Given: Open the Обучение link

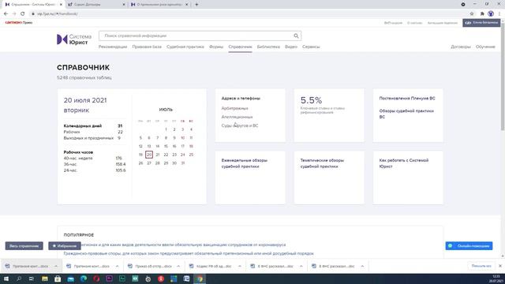Looking at the screenshot, I should point(485,47).
